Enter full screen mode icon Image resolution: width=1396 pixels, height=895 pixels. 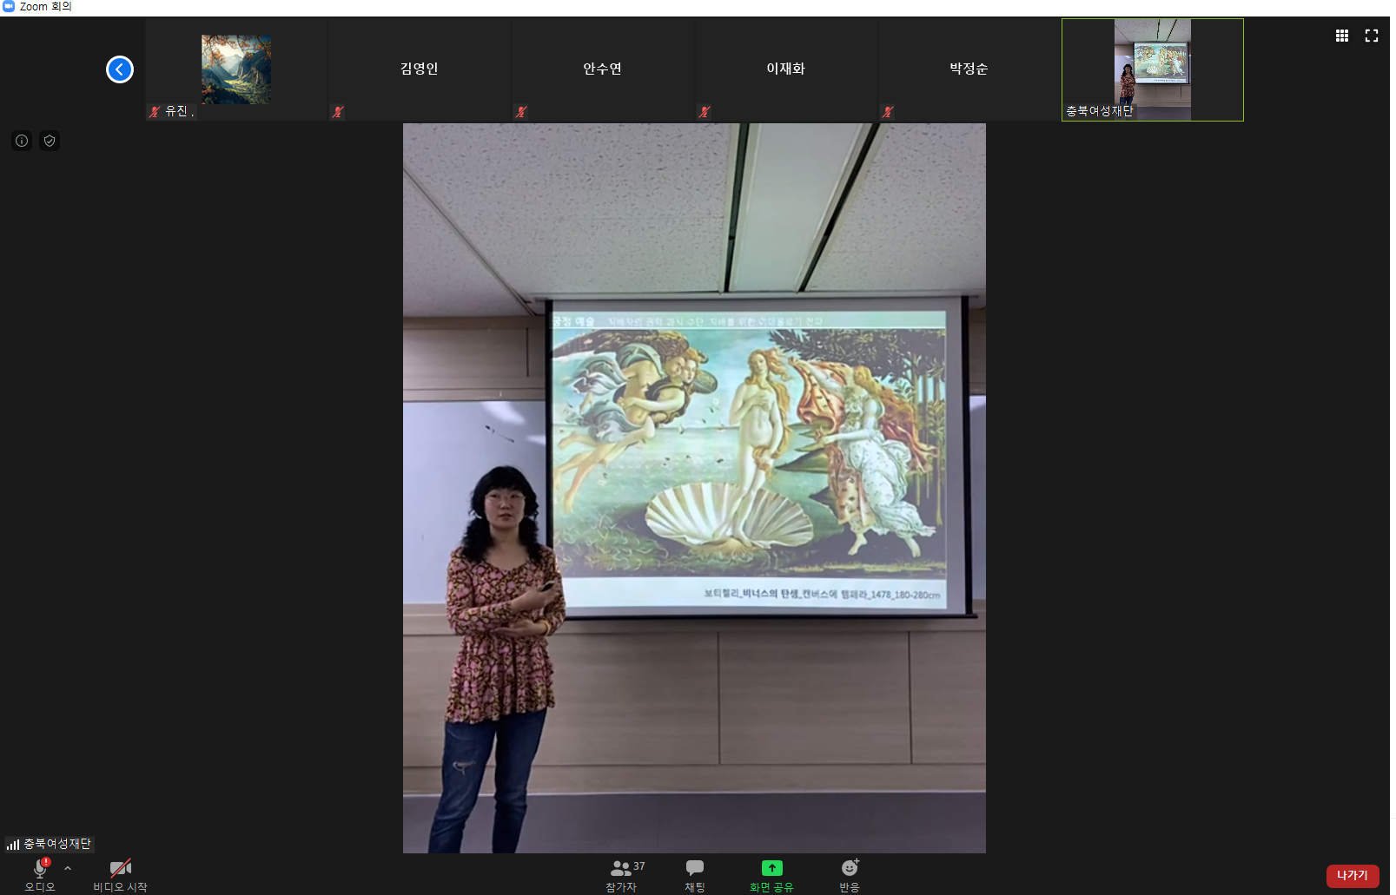coord(1372,36)
